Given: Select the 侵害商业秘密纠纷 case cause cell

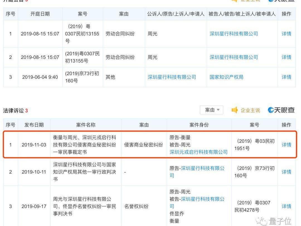Looking at the screenshot, I should click(144, 145).
